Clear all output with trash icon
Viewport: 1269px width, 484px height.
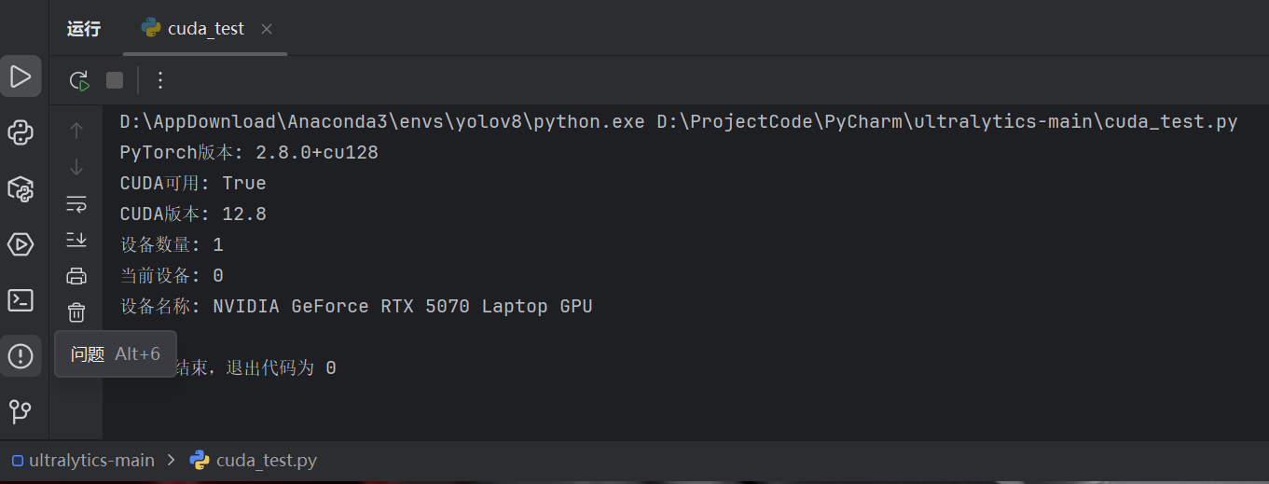[76, 312]
